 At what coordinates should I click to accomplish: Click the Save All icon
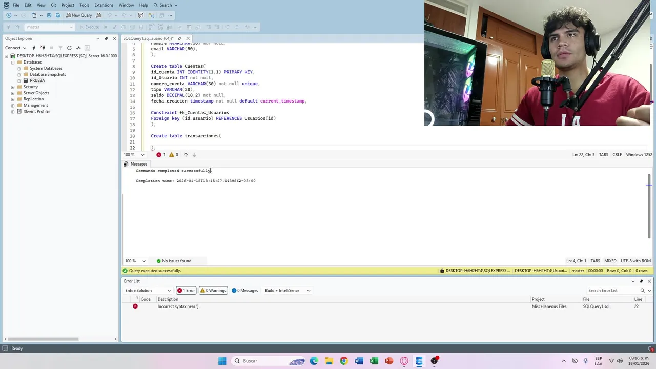click(x=57, y=15)
